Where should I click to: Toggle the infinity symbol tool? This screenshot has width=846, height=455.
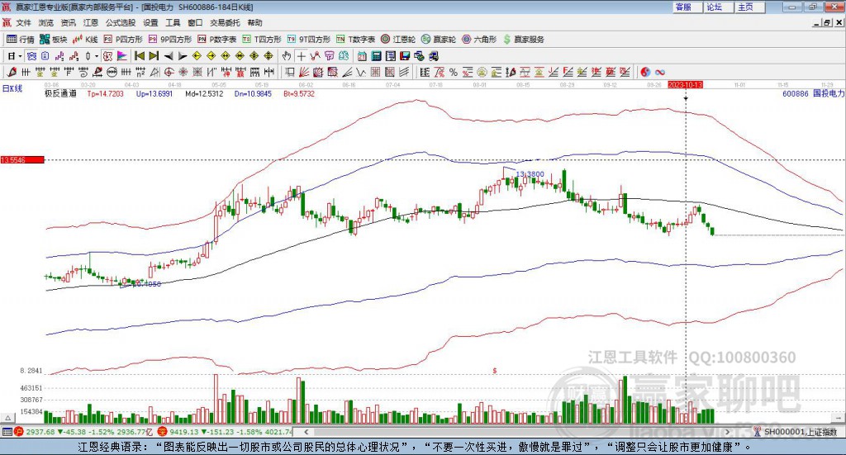click(x=660, y=72)
